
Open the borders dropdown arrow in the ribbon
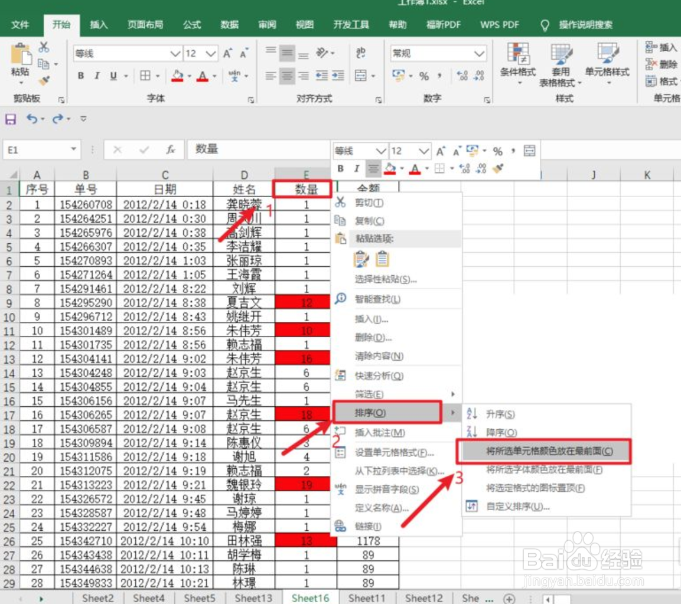(158, 76)
